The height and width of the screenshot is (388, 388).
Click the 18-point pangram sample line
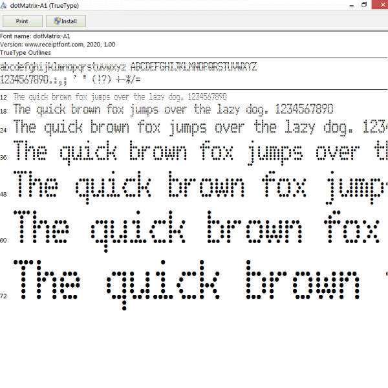coord(173,109)
